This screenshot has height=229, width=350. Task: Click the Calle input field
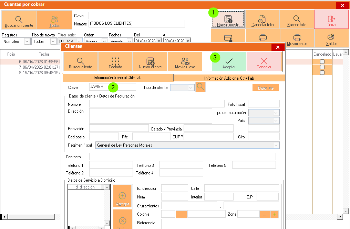pos(241,188)
